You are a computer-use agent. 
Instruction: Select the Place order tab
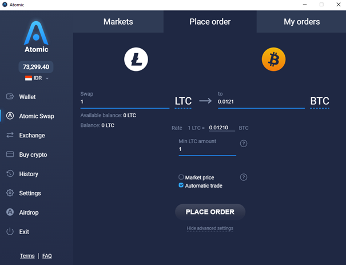pyautogui.click(x=210, y=22)
